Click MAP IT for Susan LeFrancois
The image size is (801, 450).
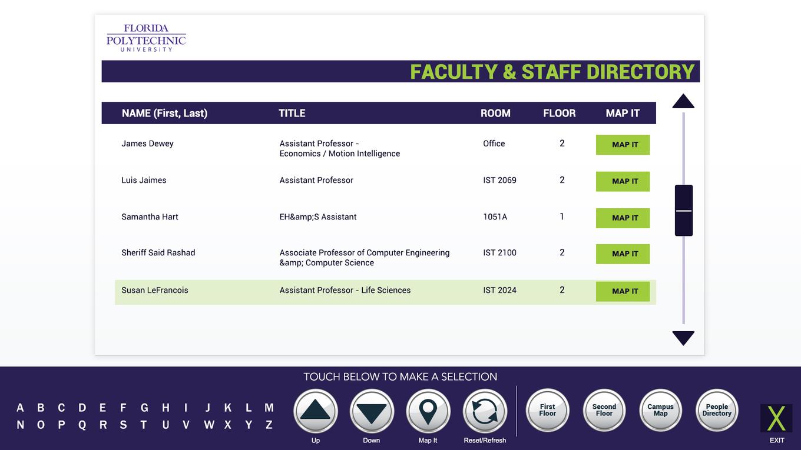pyautogui.click(x=623, y=291)
